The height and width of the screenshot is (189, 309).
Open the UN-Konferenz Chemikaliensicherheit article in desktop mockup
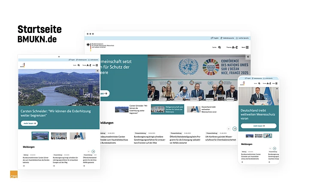221,138
